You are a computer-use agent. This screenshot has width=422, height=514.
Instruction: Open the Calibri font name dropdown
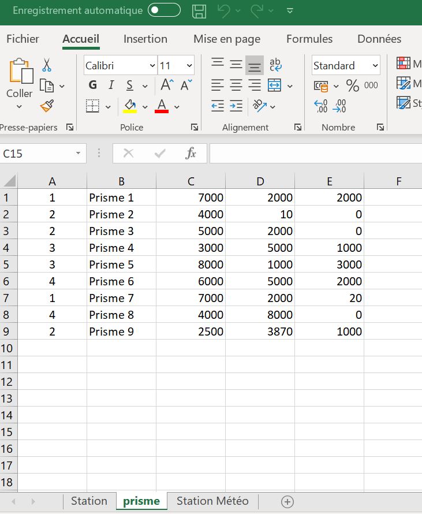click(x=152, y=66)
